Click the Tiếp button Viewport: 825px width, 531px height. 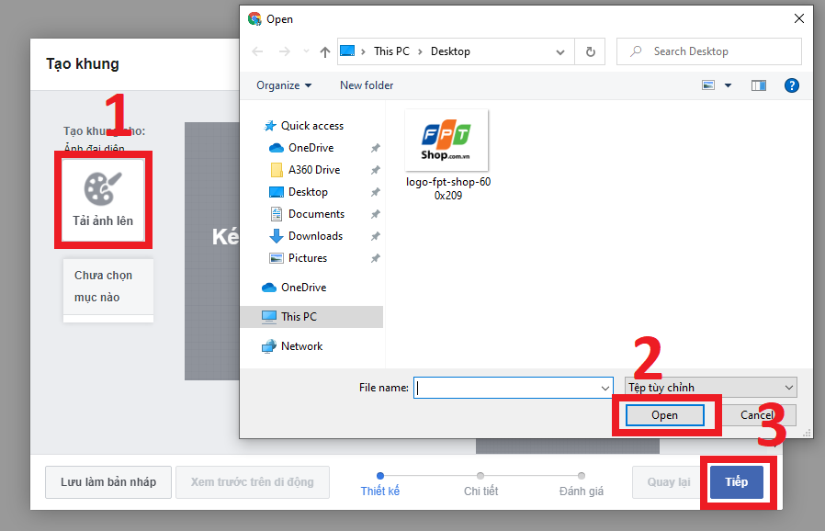[x=737, y=481]
